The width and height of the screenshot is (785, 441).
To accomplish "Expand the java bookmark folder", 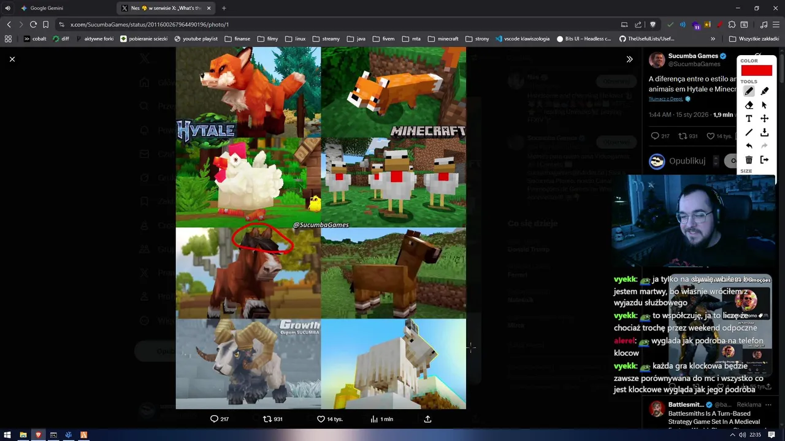I will tap(356, 39).
